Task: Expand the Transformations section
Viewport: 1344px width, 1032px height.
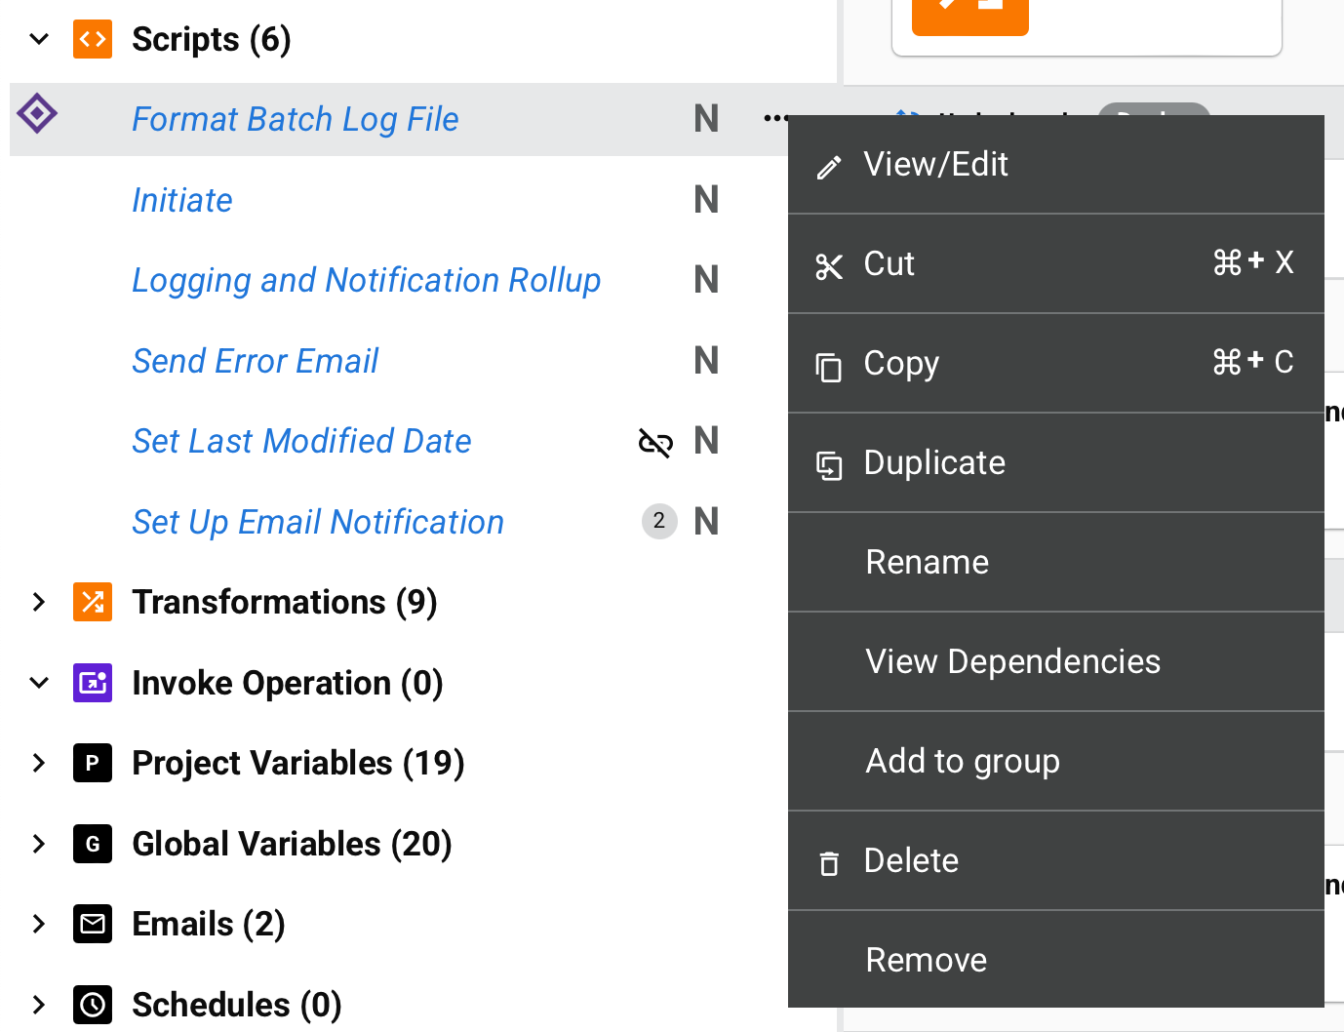Action: [x=39, y=602]
